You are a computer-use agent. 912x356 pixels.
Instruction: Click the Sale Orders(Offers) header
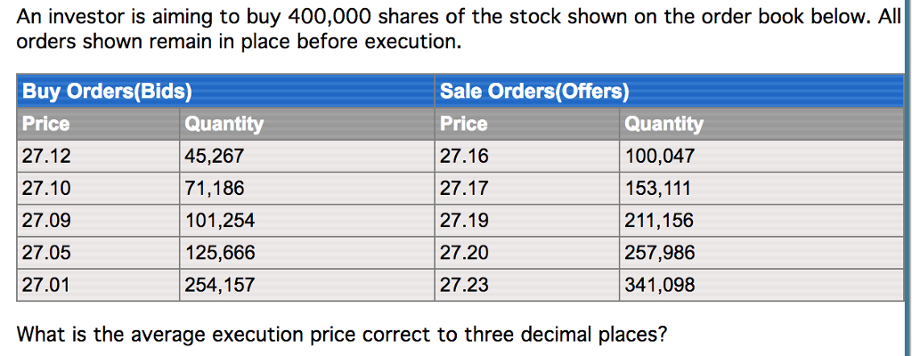coord(669,92)
